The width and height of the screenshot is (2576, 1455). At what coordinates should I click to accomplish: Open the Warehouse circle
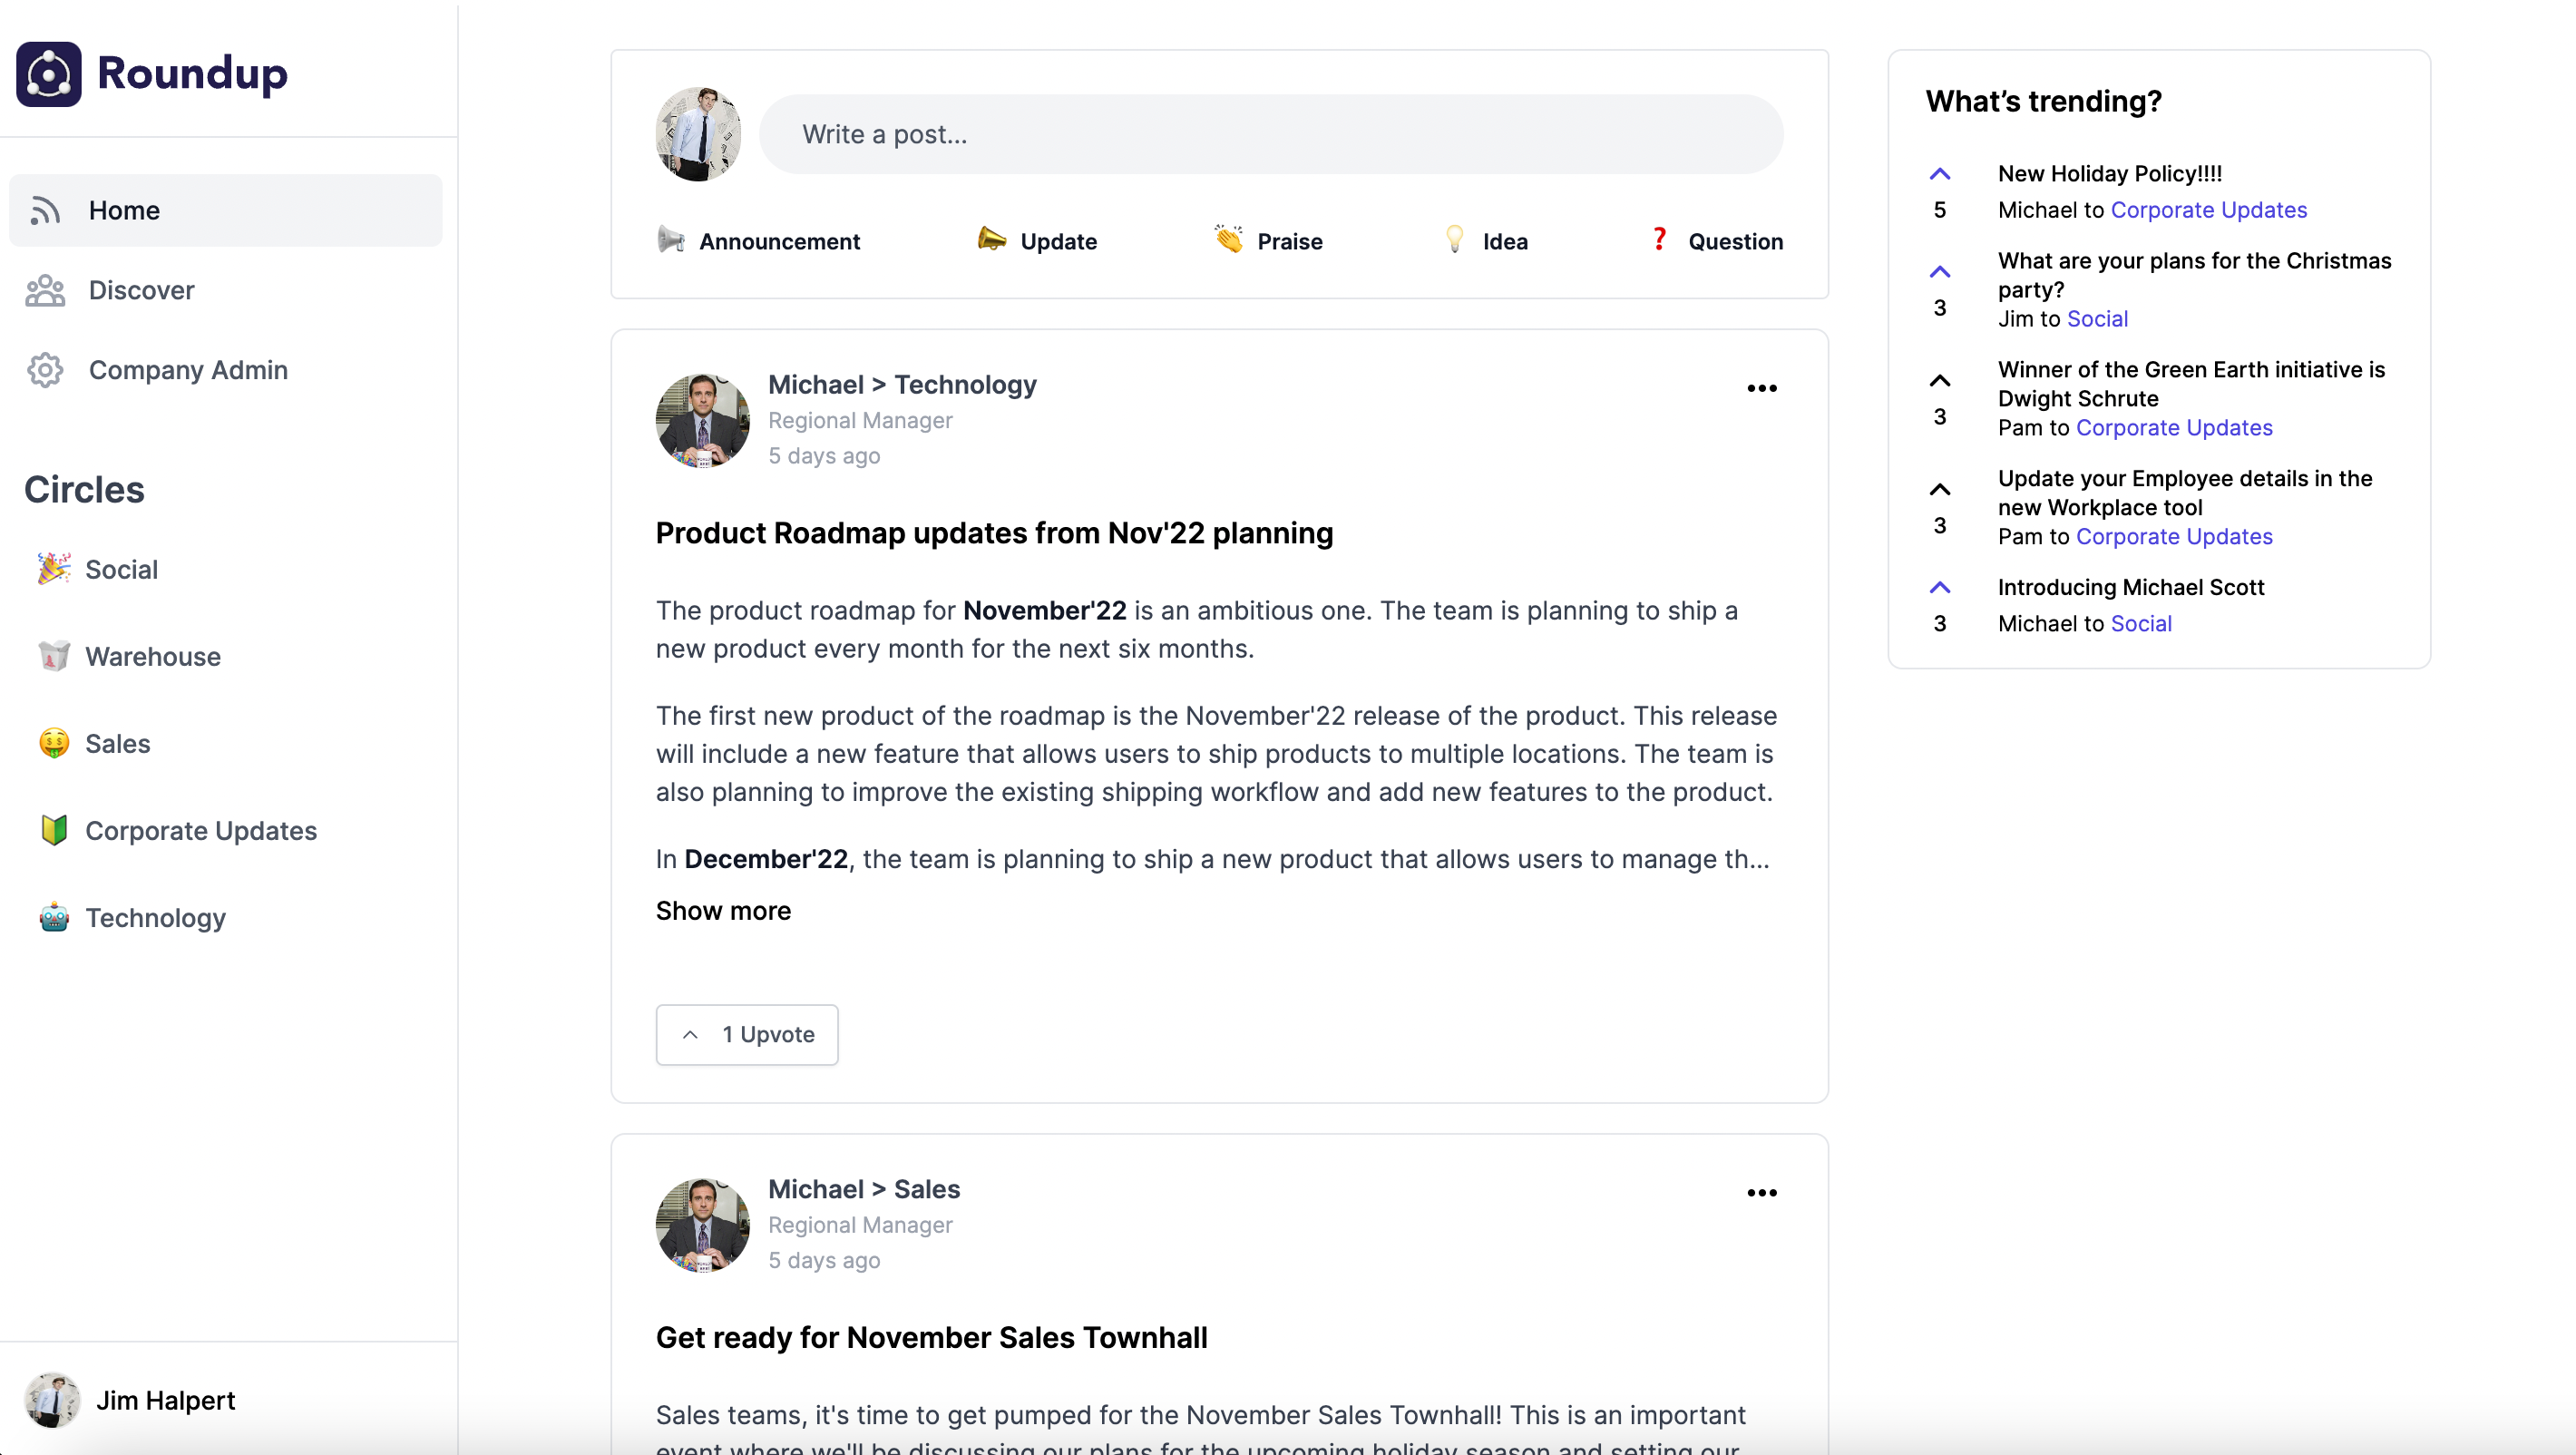pyautogui.click(x=152, y=656)
